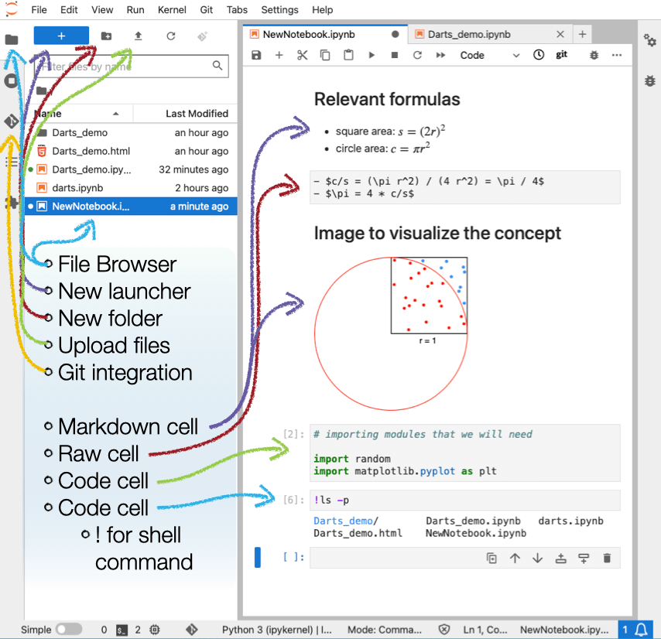Image resolution: width=661 pixels, height=639 pixels.
Task: Enable the debugger bug icon
Action: point(592,55)
